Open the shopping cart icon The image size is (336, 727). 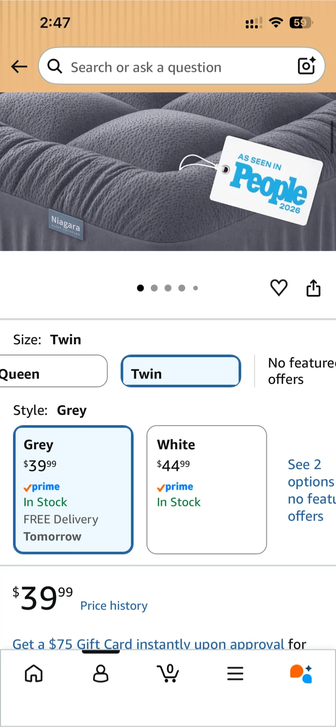168,673
